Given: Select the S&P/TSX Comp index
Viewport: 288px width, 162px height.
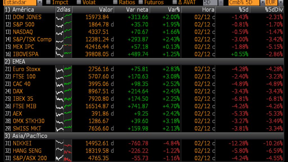Looking at the screenshot, I should (32, 39).
